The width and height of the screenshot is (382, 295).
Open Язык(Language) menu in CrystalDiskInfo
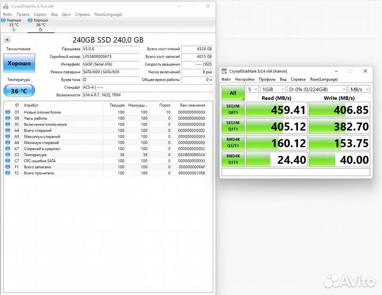click(108, 14)
